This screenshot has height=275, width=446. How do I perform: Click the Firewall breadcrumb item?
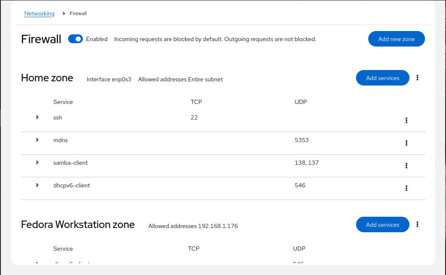tap(78, 13)
